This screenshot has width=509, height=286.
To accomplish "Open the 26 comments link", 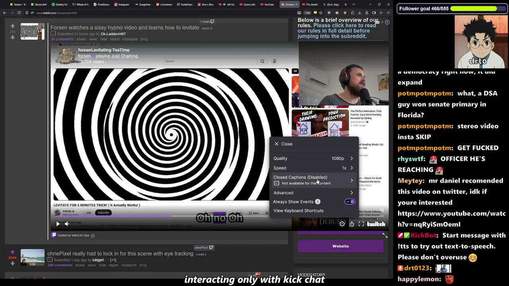I will (x=62, y=39).
